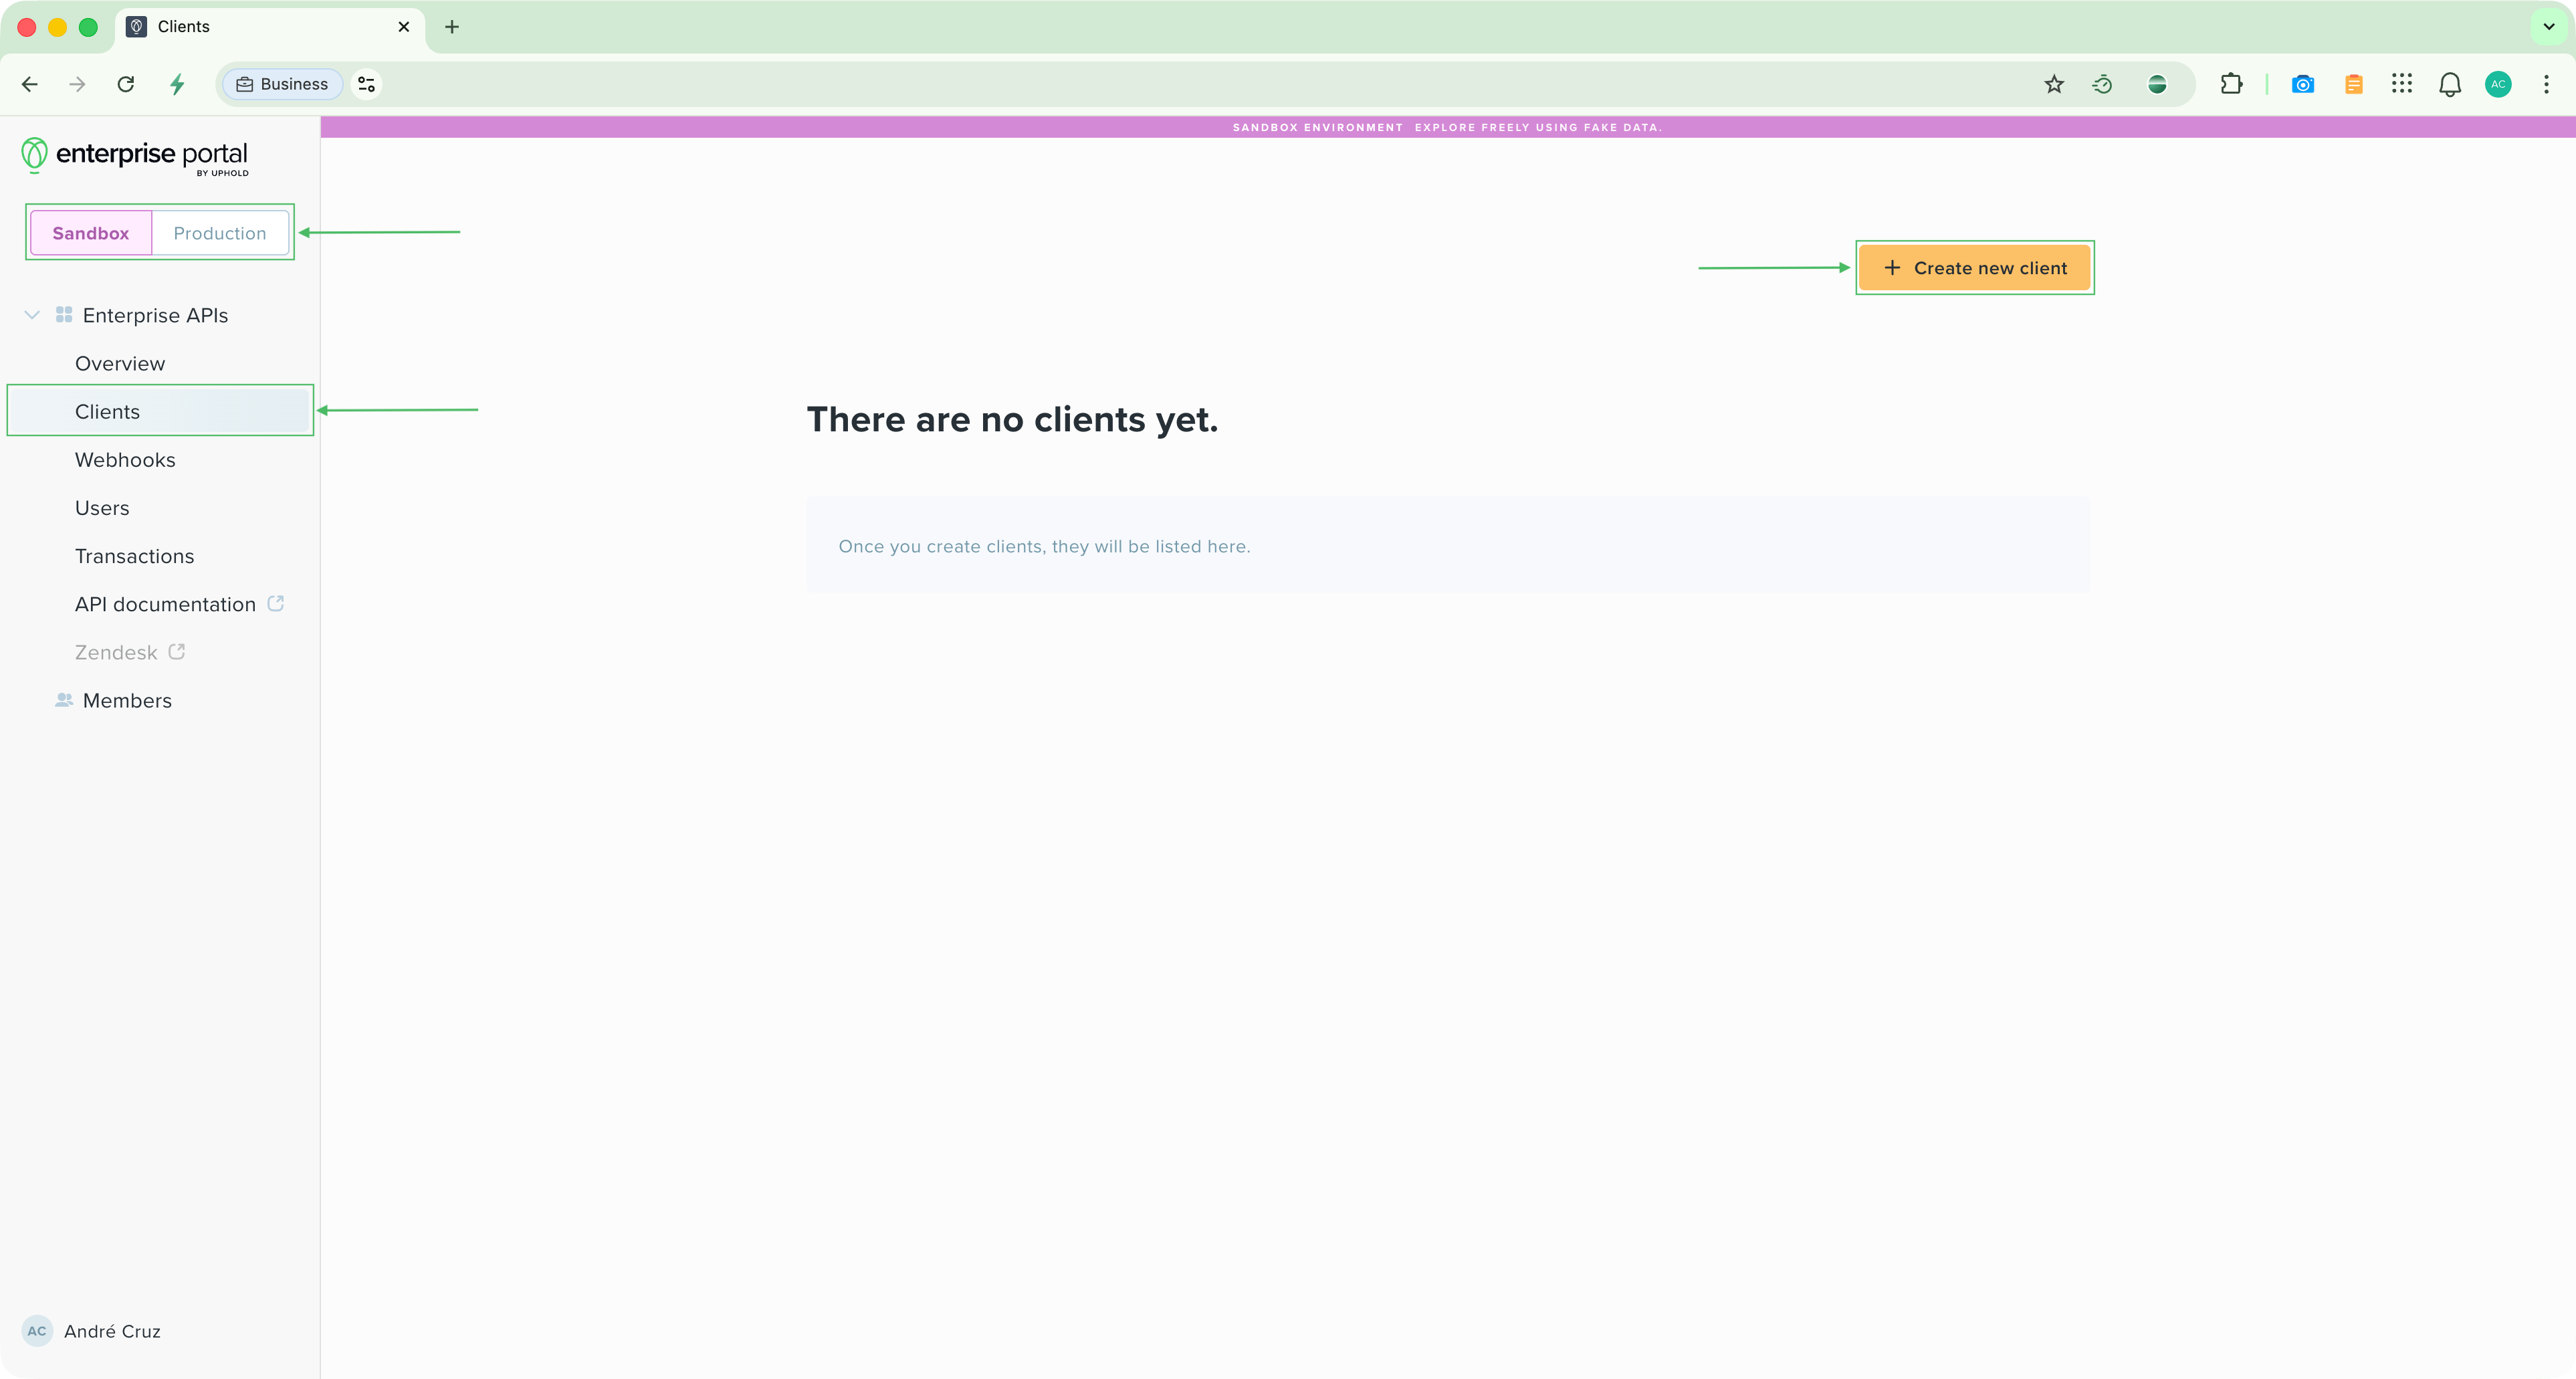Select the Clients sidebar item
The image size is (2576, 1379).
click(108, 411)
